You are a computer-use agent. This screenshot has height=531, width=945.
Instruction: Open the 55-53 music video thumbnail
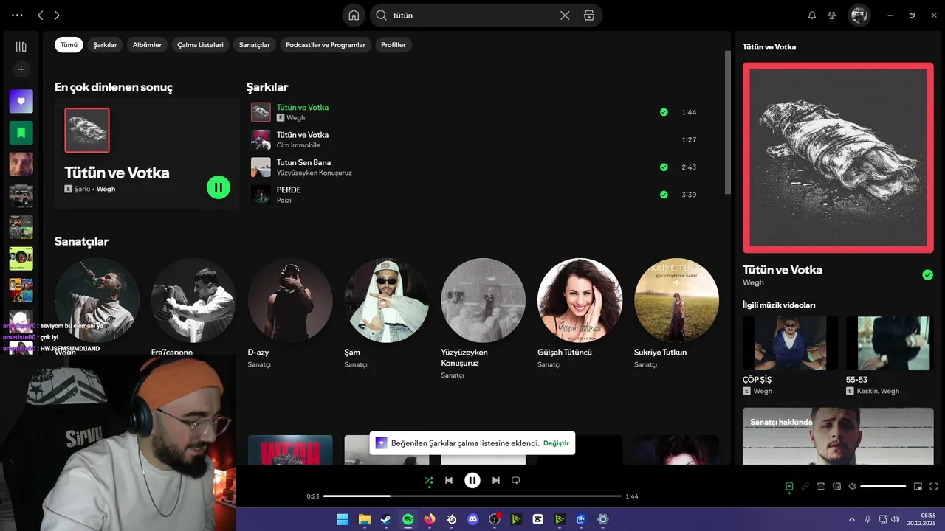click(x=893, y=343)
